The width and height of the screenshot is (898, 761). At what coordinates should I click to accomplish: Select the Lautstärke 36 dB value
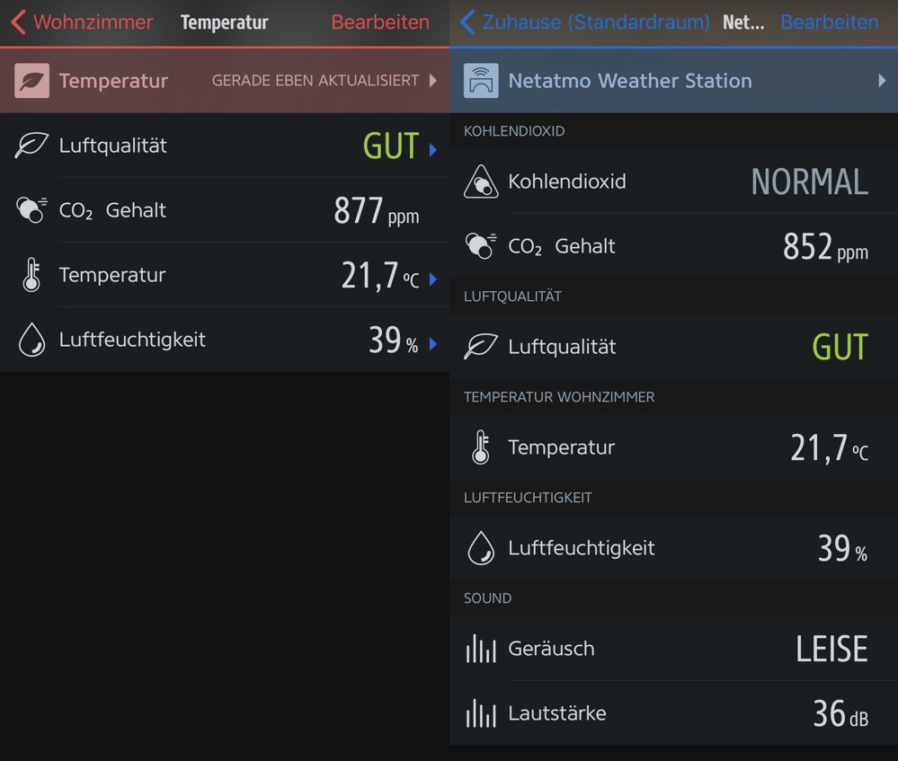click(840, 713)
